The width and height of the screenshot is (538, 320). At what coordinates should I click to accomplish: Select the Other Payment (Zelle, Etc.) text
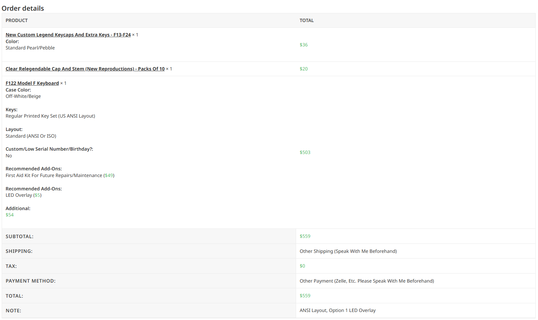(367, 281)
